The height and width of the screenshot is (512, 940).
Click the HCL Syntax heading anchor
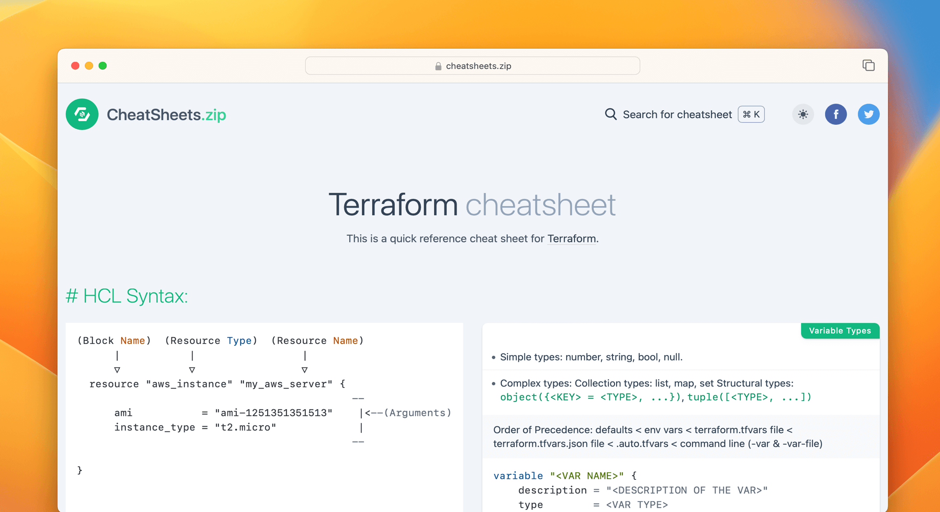[127, 296]
